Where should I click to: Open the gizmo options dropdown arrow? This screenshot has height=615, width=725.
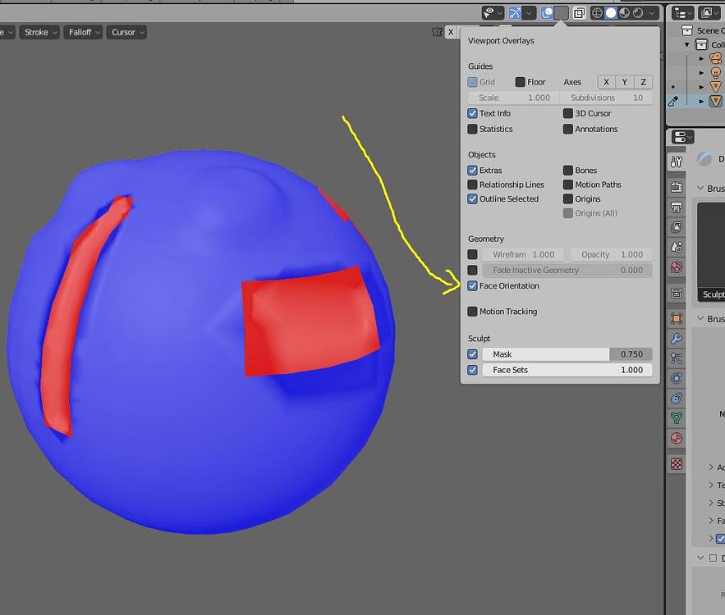(x=530, y=13)
